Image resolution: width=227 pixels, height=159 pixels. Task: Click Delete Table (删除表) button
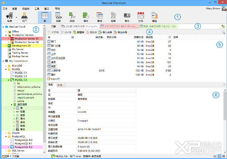pos(91,32)
